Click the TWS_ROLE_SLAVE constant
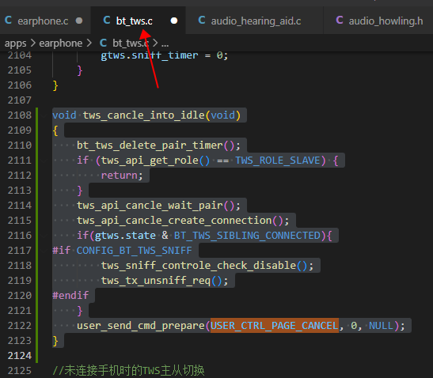The image size is (433, 378). click(278, 161)
